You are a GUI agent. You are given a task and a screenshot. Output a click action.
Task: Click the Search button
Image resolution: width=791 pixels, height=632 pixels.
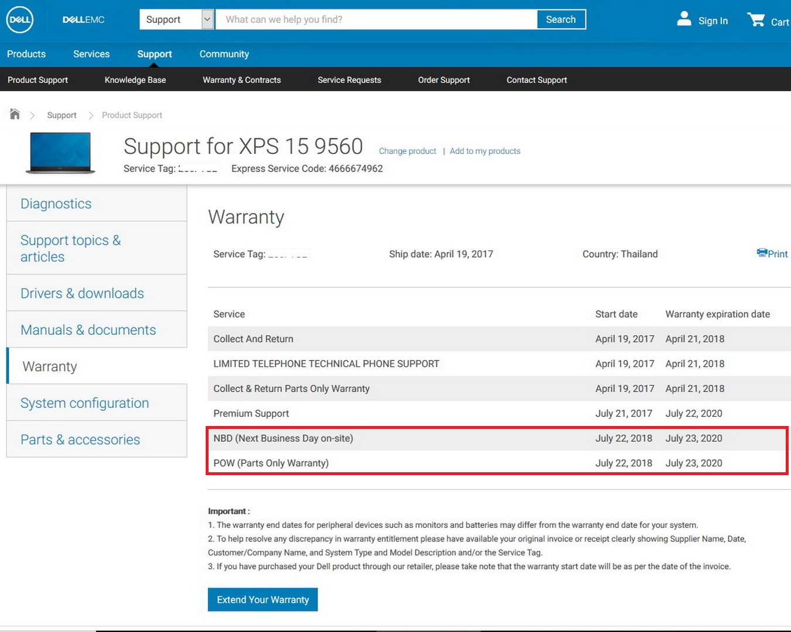561,19
